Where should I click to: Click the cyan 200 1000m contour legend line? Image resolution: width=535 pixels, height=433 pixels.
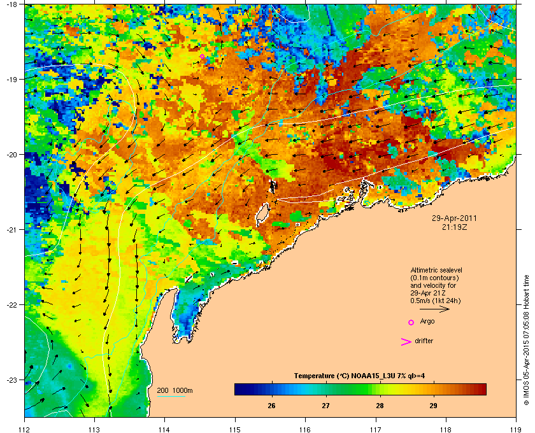click(x=171, y=396)
